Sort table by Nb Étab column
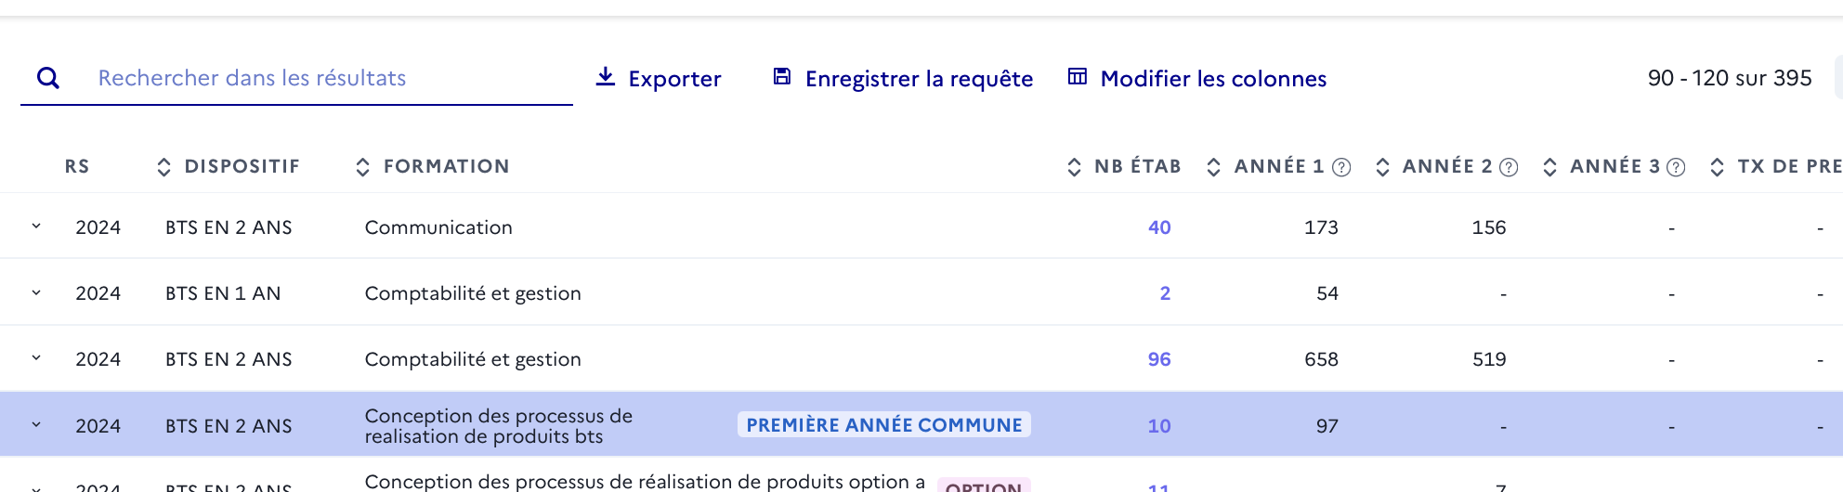Screen dimensions: 1843x492 [x=1074, y=167]
